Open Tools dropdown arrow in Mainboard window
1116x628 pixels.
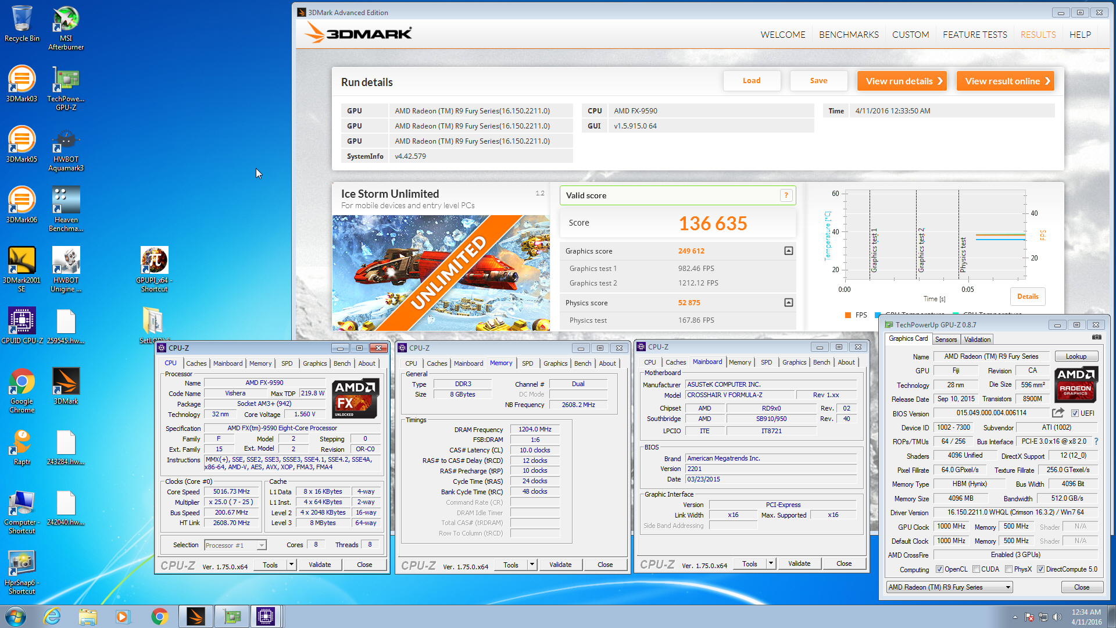[x=771, y=563]
